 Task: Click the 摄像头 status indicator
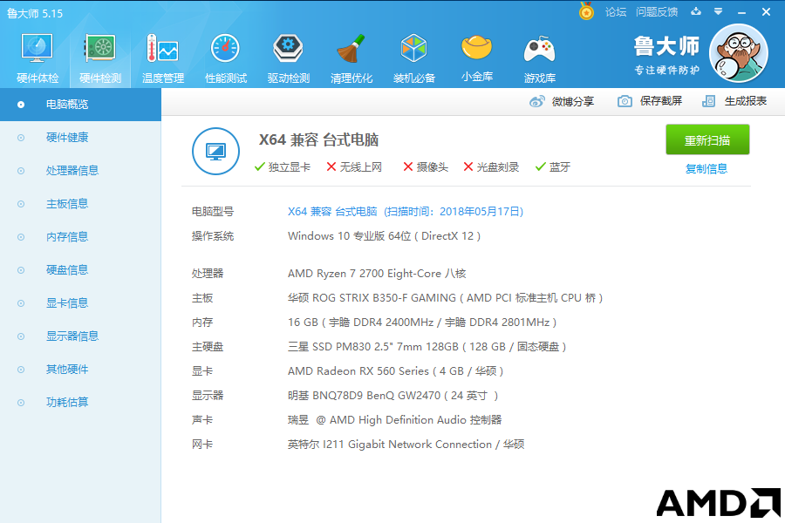coord(426,167)
